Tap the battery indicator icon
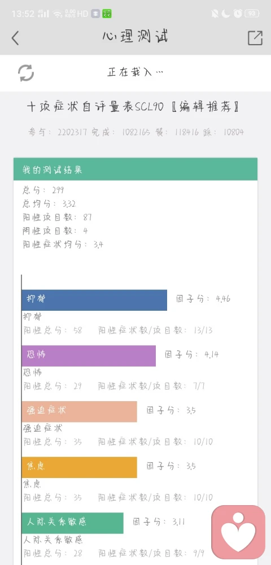The image size is (271, 565). click(x=252, y=14)
